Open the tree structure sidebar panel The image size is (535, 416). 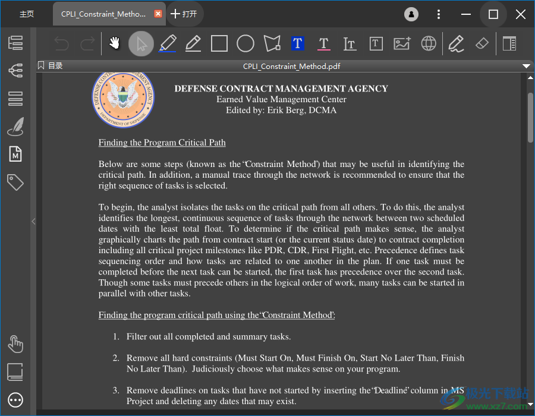click(15, 71)
